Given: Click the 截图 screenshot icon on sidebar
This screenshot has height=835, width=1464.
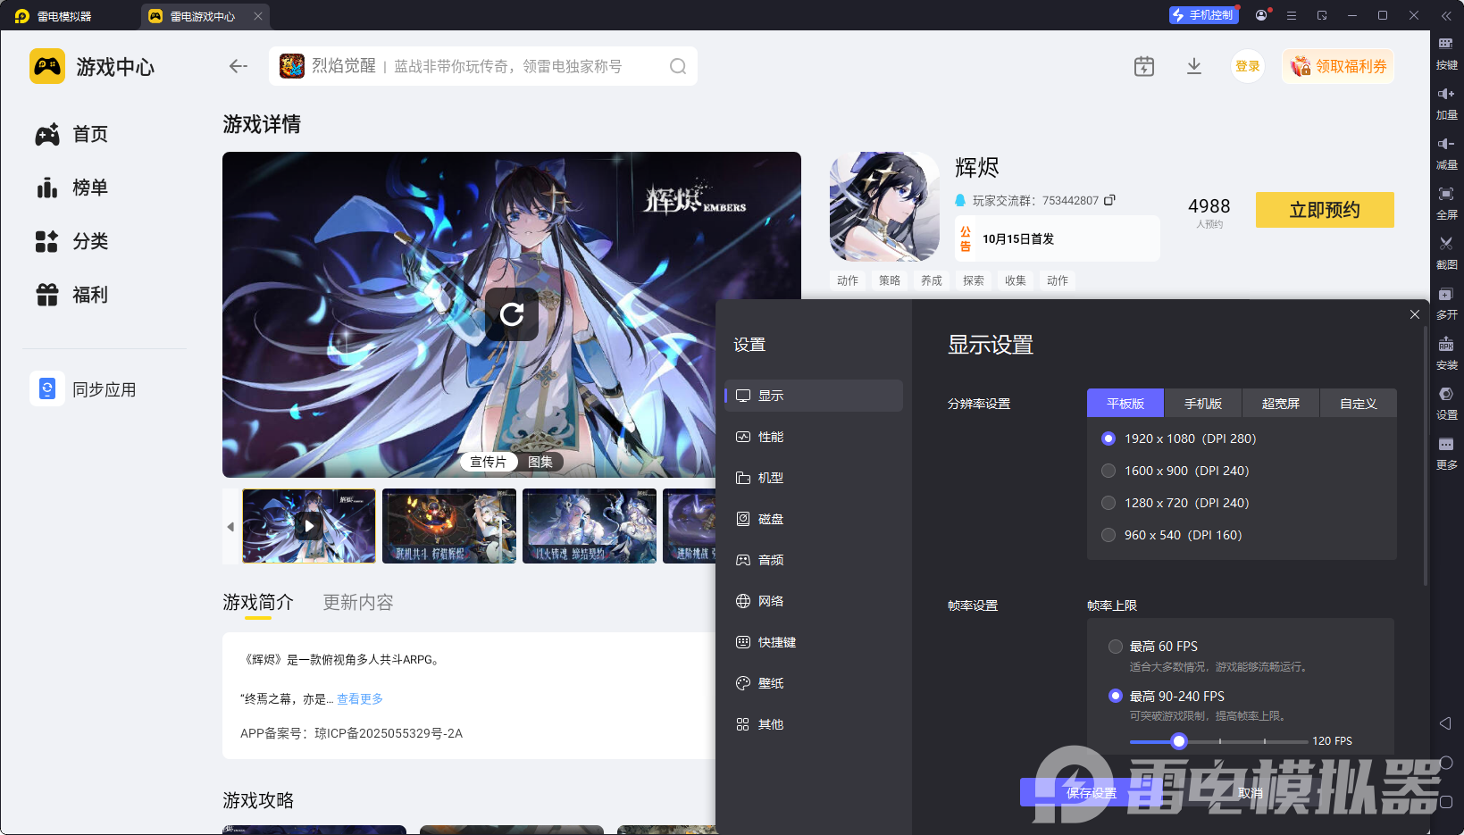Looking at the screenshot, I should point(1447,253).
